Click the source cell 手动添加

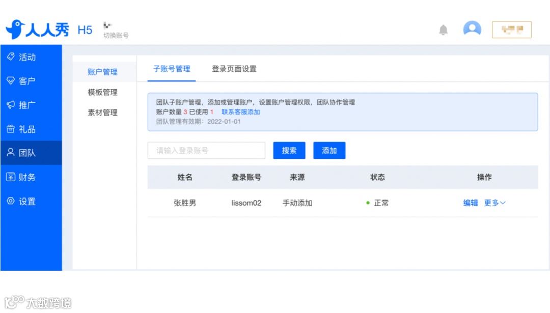tap(297, 203)
